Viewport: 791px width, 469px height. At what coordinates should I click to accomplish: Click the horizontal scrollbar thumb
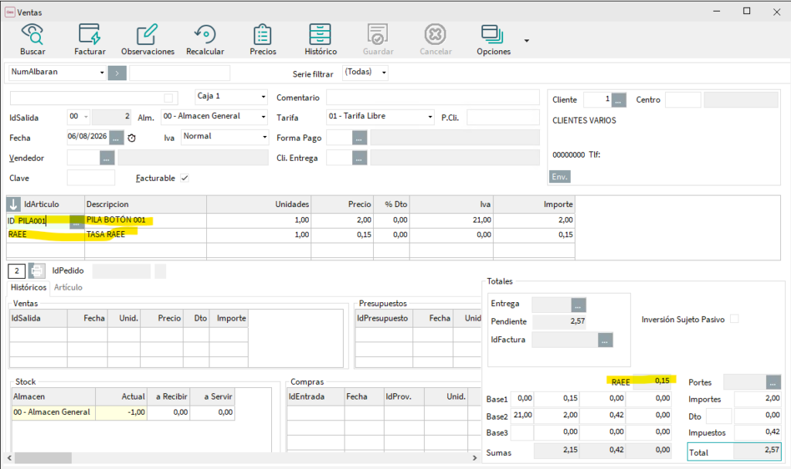pyautogui.click(x=43, y=458)
